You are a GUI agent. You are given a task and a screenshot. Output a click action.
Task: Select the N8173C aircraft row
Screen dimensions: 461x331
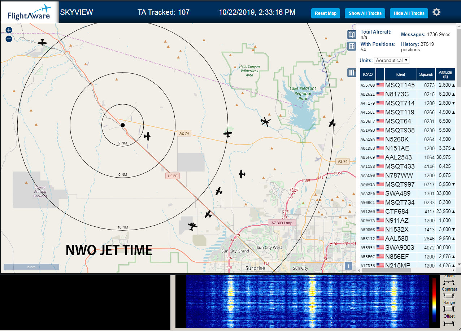pos(408,94)
